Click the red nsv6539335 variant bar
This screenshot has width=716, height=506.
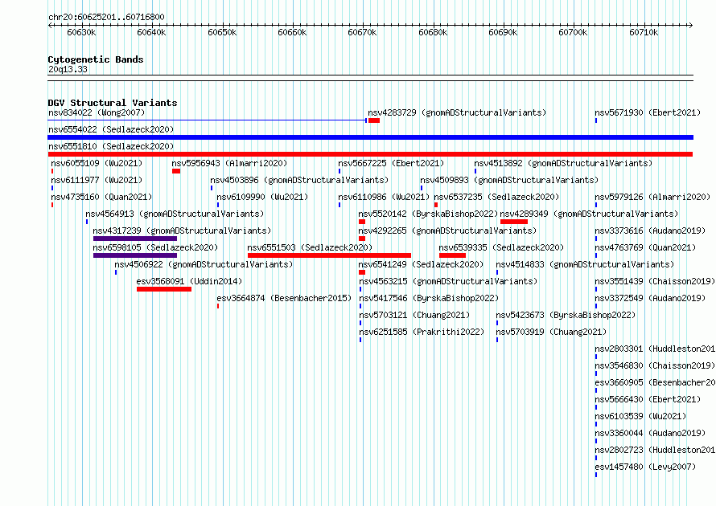[x=452, y=255]
